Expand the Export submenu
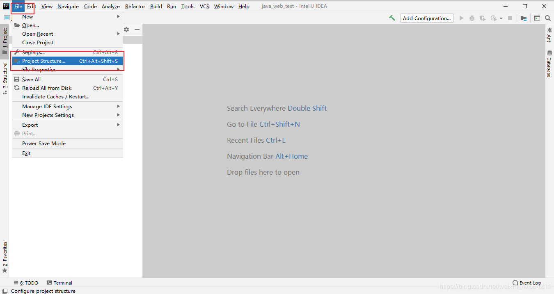The width and height of the screenshot is (554, 294). pos(67,125)
